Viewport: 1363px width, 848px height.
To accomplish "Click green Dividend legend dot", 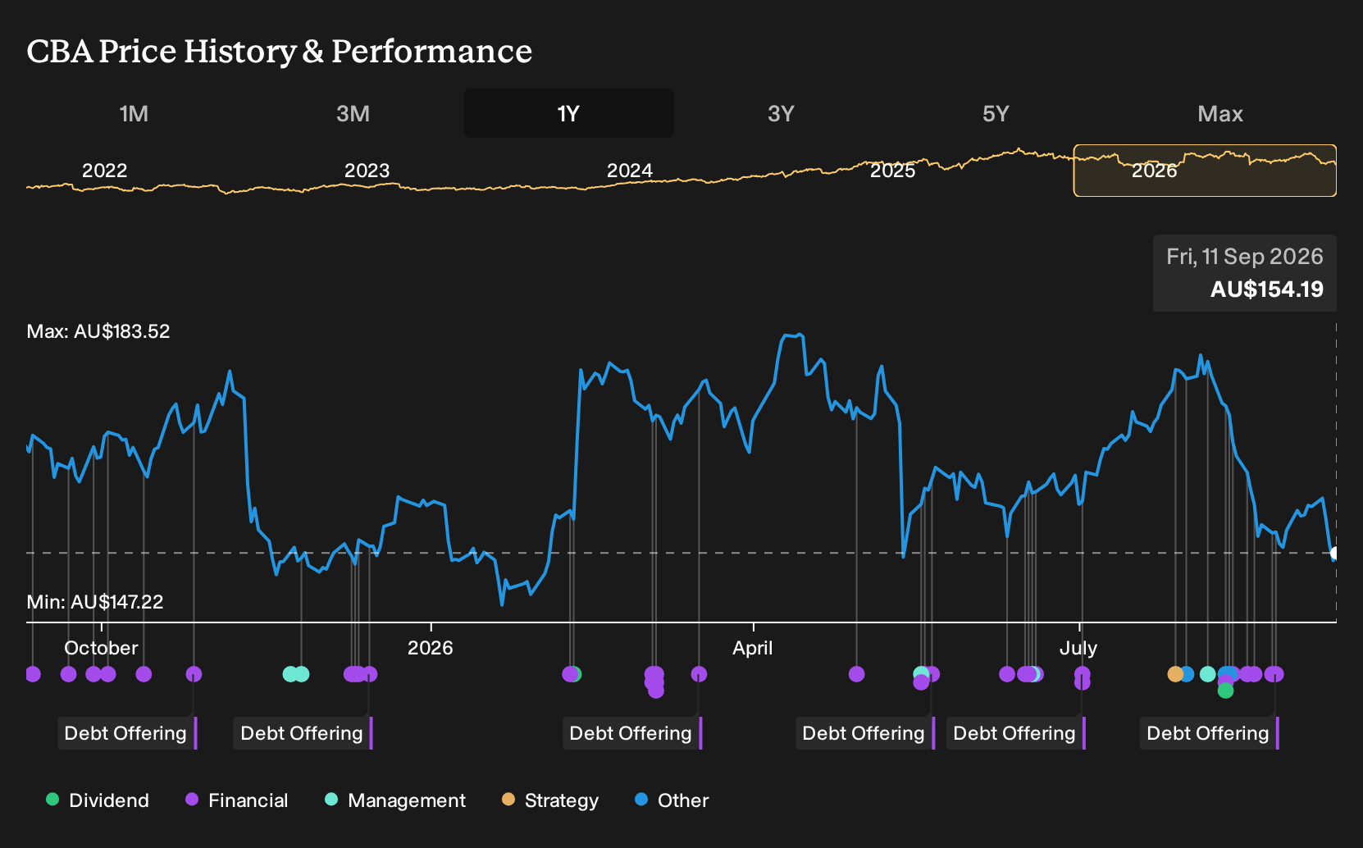I will coord(52,799).
